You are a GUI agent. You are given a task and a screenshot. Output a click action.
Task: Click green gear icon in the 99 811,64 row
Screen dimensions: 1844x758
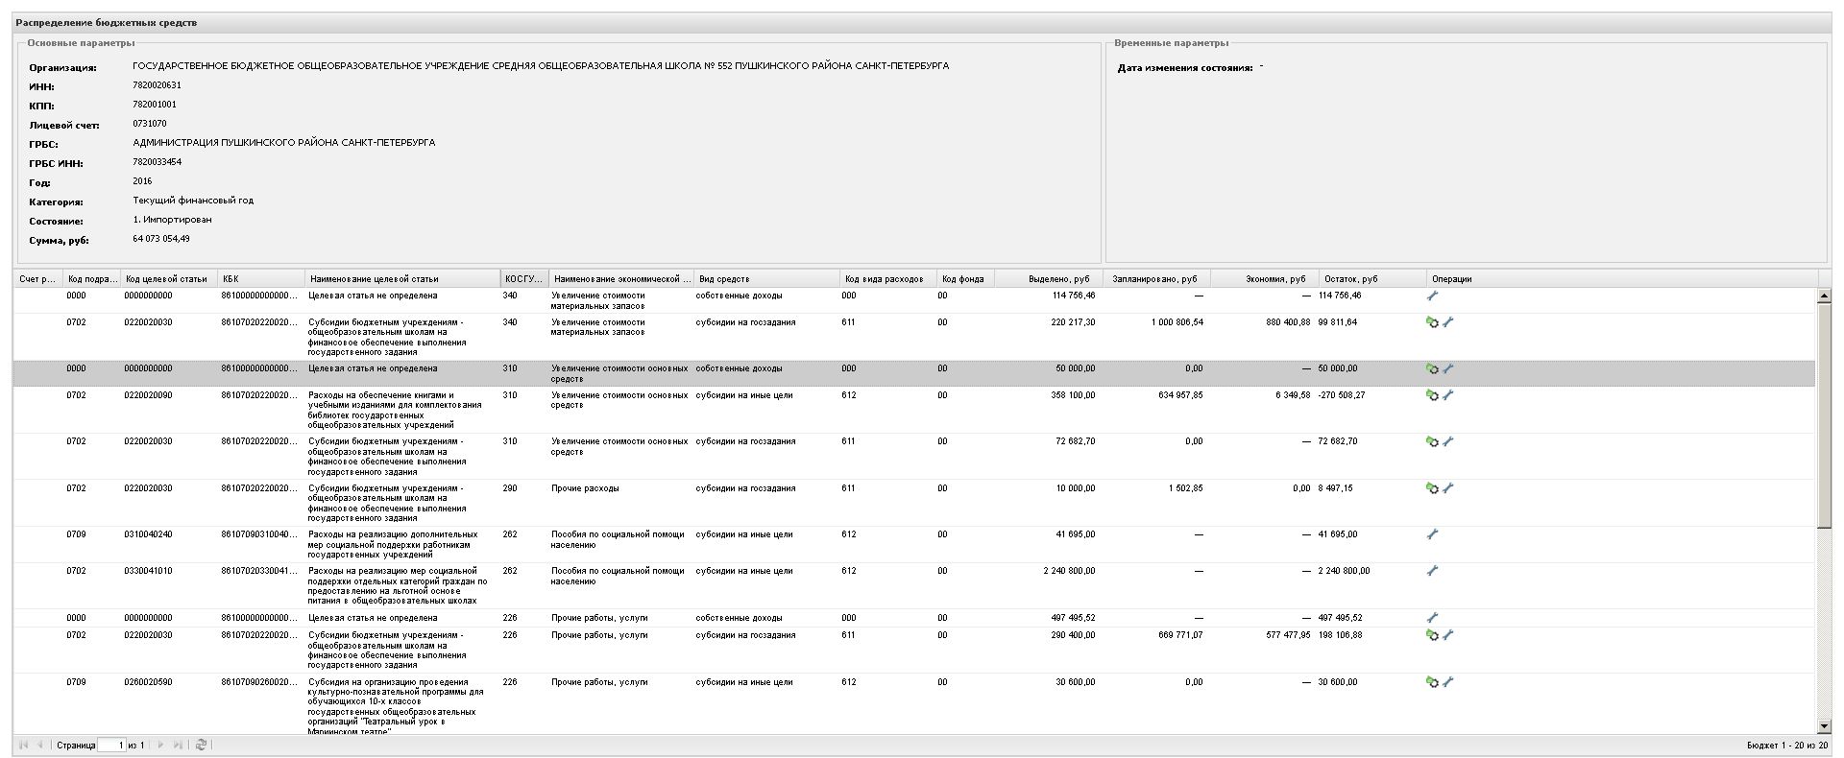pyautogui.click(x=1432, y=323)
